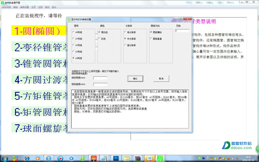The width and height of the screenshot is (259, 162).
Task: Click the 纸张高度 height input field
Action: pos(100,85)
